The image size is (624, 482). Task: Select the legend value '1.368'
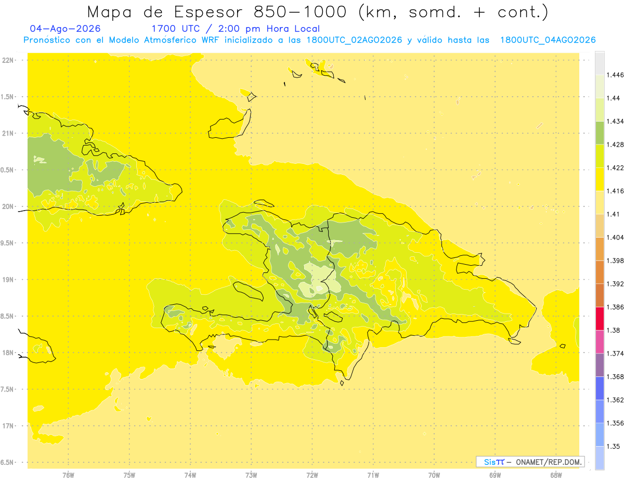pos(615,376)
